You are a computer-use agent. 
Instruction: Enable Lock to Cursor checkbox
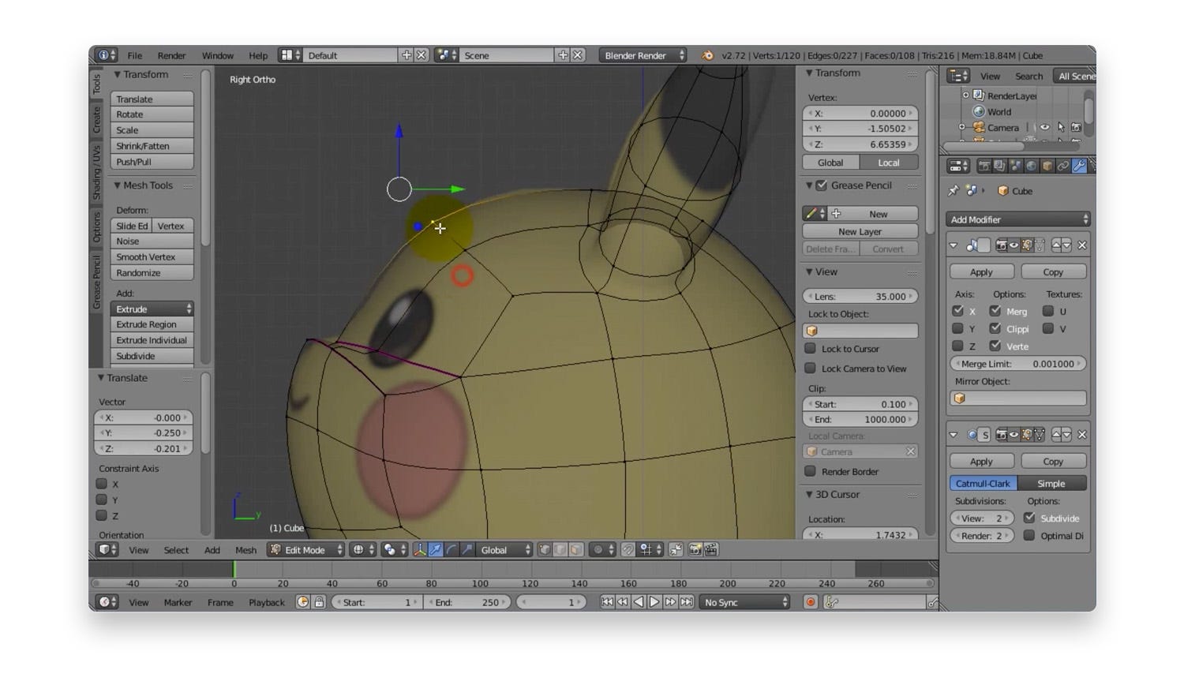click(810, 348)
